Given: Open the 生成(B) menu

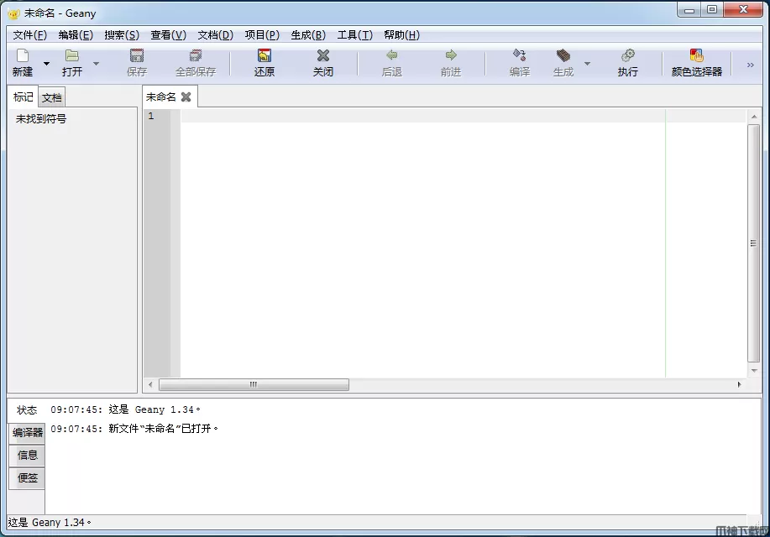Looking at the screenshot, I should tap(308, 35).
